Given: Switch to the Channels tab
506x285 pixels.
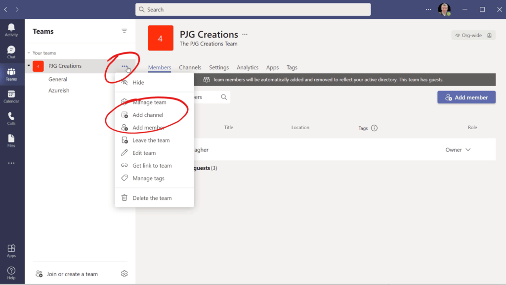Looking at the screenshot, I should (x=190, y=67).
